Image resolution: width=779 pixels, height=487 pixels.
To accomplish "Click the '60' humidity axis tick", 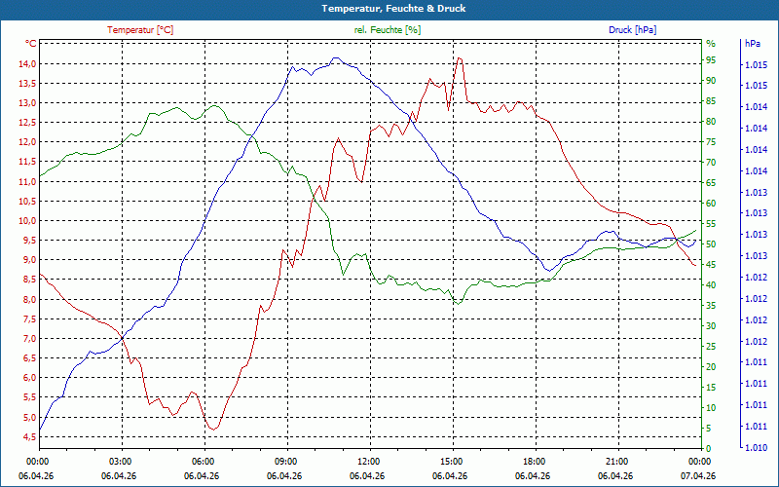I will [x=711, y=203].
